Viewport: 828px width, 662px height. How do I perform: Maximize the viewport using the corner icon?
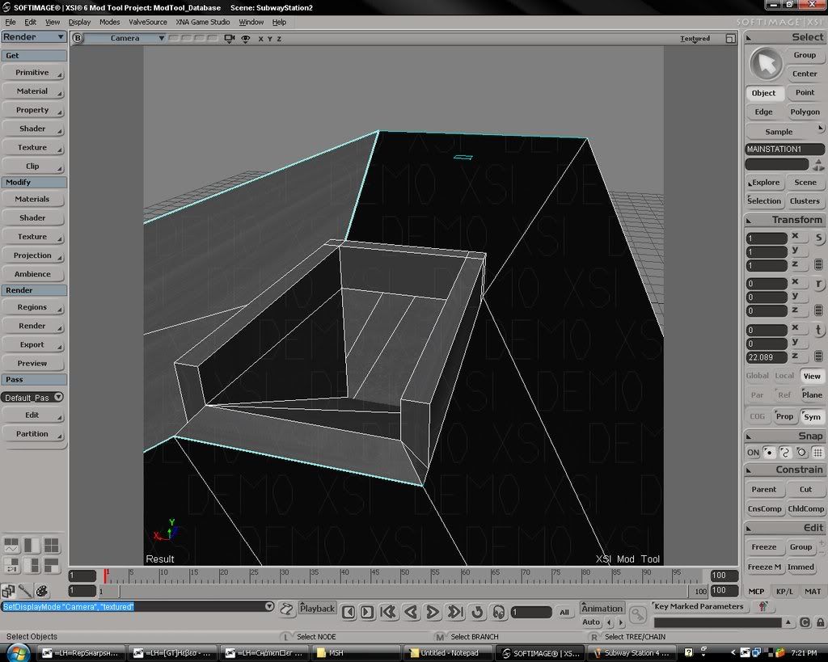click(x=730, y=39)
